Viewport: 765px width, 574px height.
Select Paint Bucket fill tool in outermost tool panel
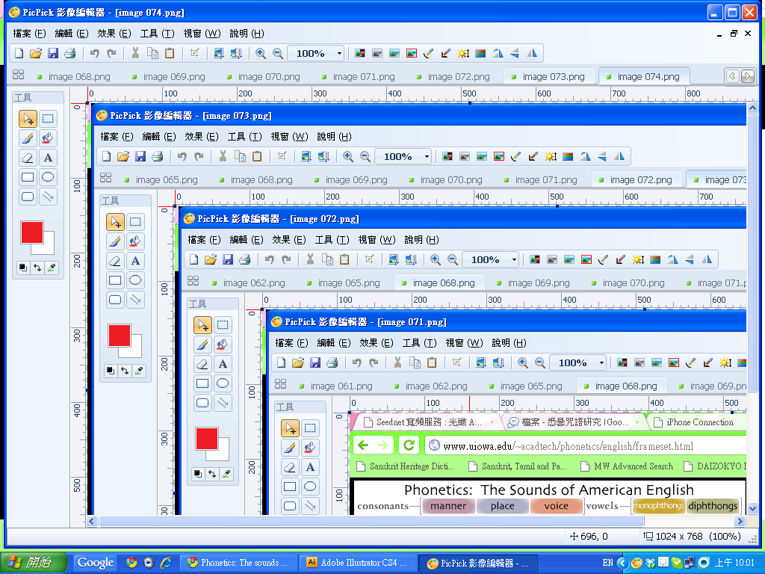click(48, 138)
